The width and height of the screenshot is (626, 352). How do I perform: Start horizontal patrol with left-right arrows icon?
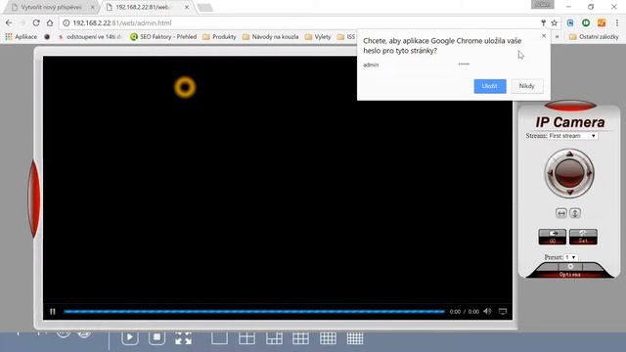click(x=561, y=213)
